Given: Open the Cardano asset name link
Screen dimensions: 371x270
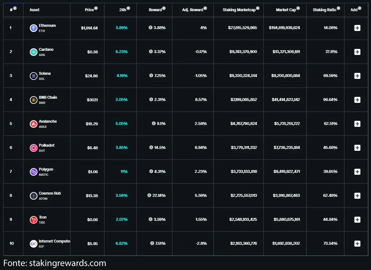Looking at the screenshot, I should tap(46, 49).
